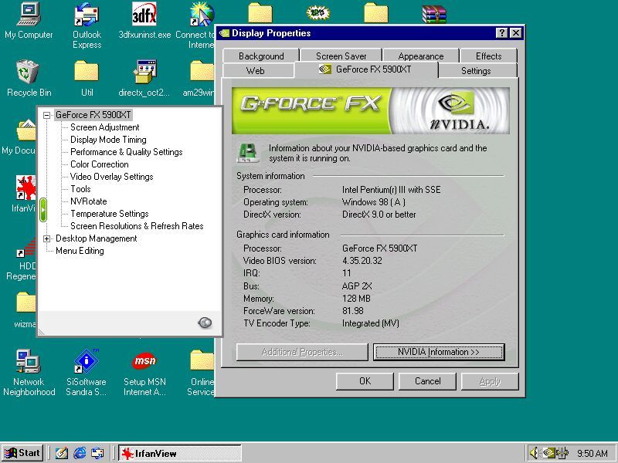Screen dimensions: 618x463
Task: Open Screen Adjustment in the tree
Action: pyautogui.click(x=104, y=127)
